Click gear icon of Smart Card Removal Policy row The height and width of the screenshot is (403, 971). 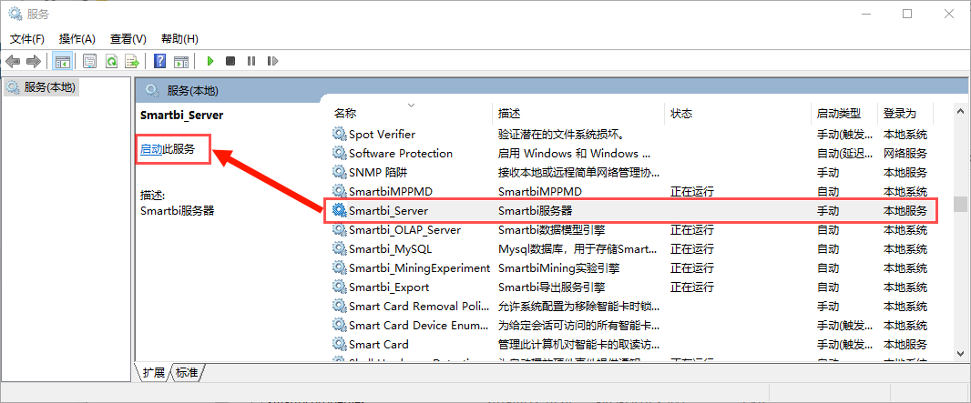[340, 306]
